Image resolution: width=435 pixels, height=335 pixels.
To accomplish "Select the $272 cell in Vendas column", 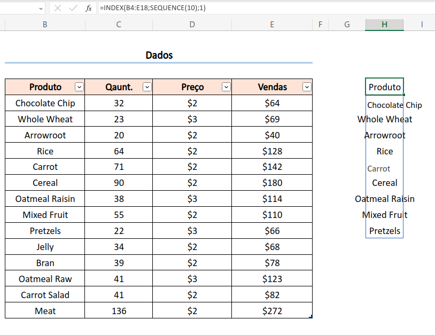I will tap(272, 310).
